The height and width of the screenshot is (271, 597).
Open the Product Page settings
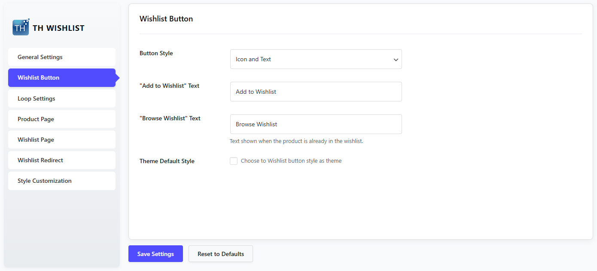[x=61, y=119]
